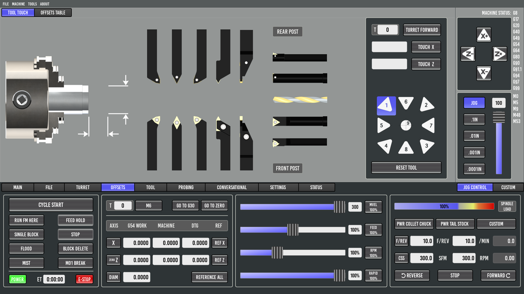Viewport: 524px width, 294px height.
Task: Select the yellow twist drill tool image
Action: click(300, 100)
